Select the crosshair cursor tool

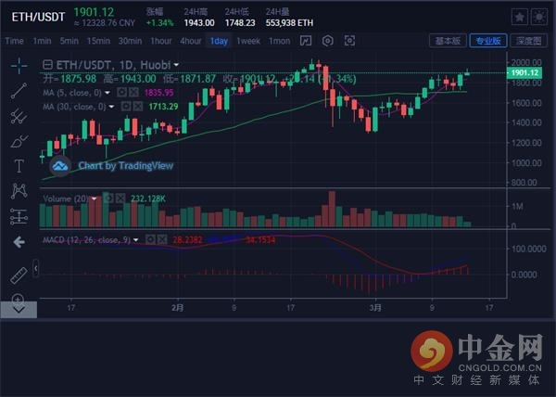click(19, 66)
